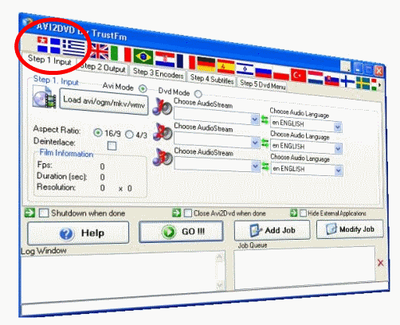Select the Slovak flag icon
The image size is (400, 325).
tap(331, 80)
